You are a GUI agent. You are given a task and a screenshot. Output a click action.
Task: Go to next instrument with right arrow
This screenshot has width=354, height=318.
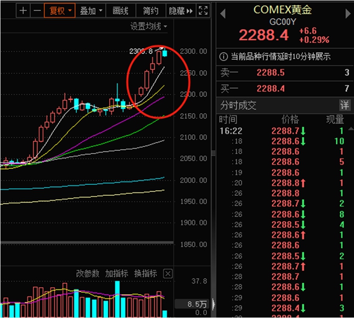347,13
